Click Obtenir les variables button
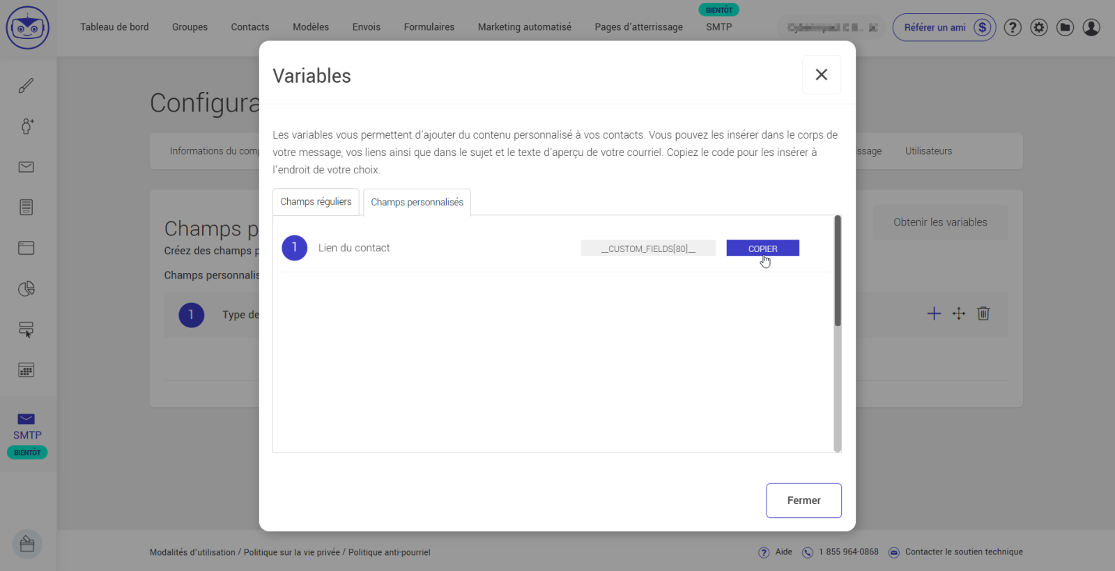 (x=941, y=222)
